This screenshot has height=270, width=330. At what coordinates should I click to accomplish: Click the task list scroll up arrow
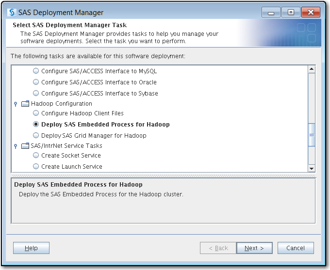pyautogui.click(x=312, y=69)
